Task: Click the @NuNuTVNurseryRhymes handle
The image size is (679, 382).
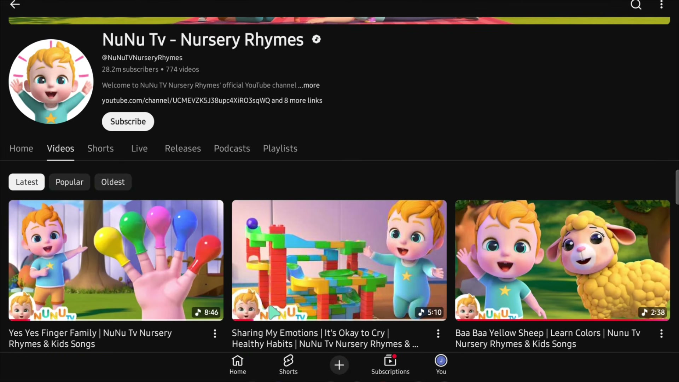Action: pos(142,58)
